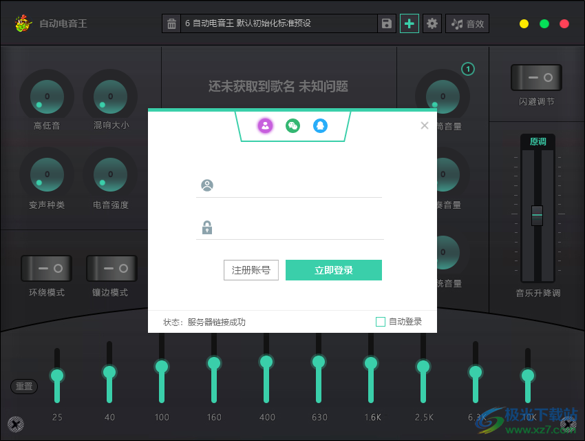This screenshot has width=585, height=441.
Task: Click 原调 original pitch selector
Action: (537, 141)
